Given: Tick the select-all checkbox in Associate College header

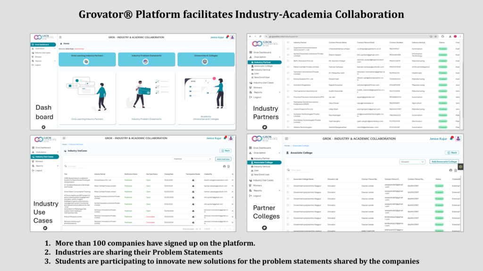Looking at the screenshot, I should pos(288,179).
